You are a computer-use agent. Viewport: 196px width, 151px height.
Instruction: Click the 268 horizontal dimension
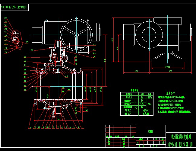coord(136,71)
